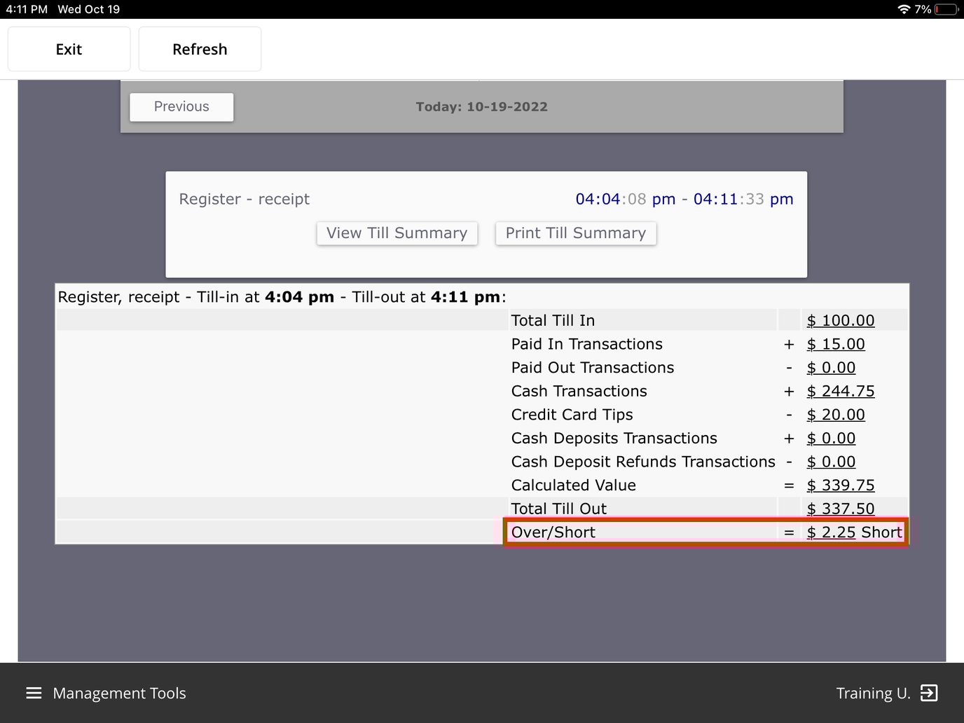964x723 pixels.
Task: Select the Today: 10-19-2022 date header bar
Action: tap(481, 106)
